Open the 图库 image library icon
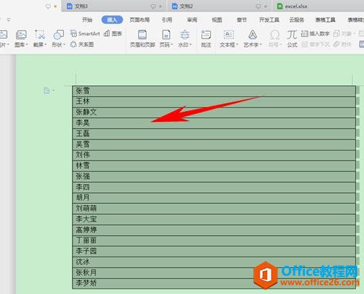The height and width of the screenshot is (294, 364). click(21, 35)
